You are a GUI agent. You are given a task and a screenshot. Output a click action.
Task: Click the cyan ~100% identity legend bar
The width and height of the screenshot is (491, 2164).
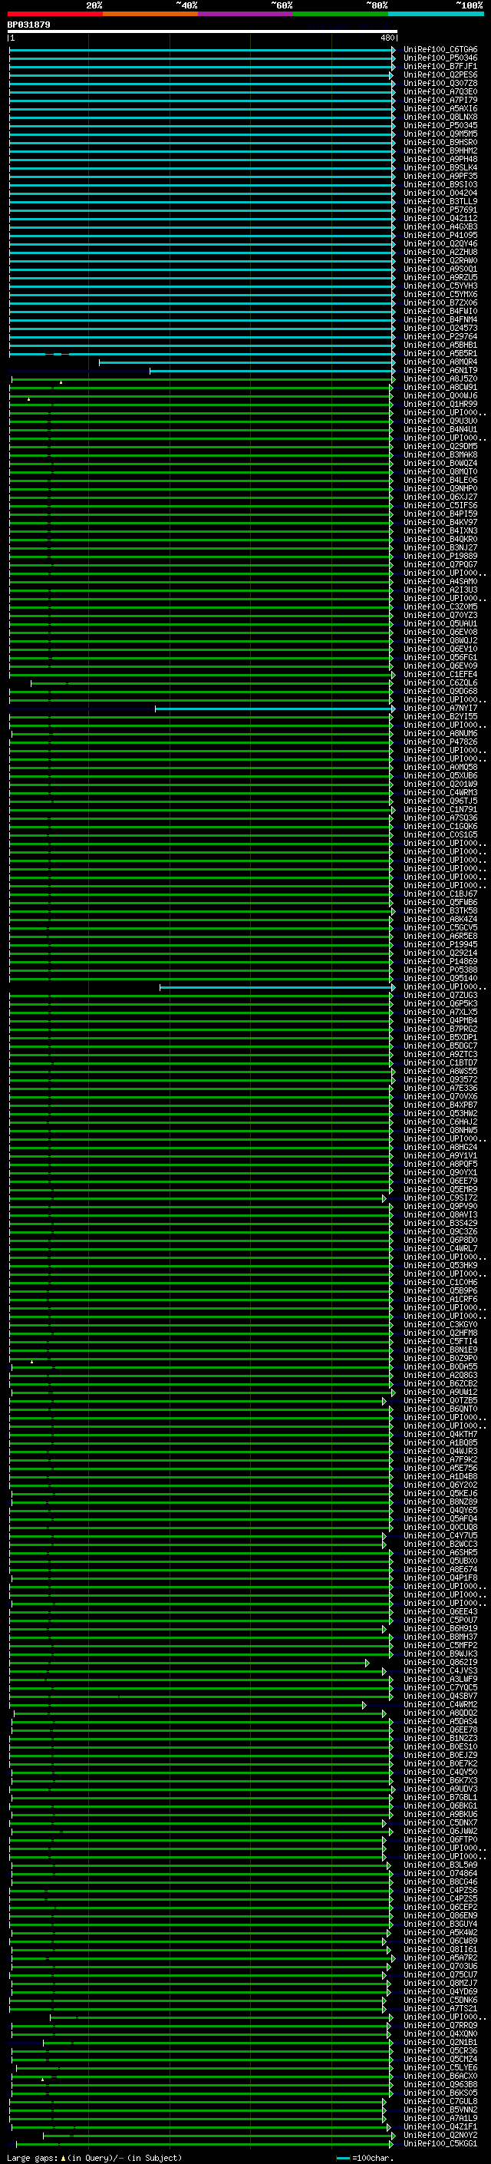[x=436, y=15]
